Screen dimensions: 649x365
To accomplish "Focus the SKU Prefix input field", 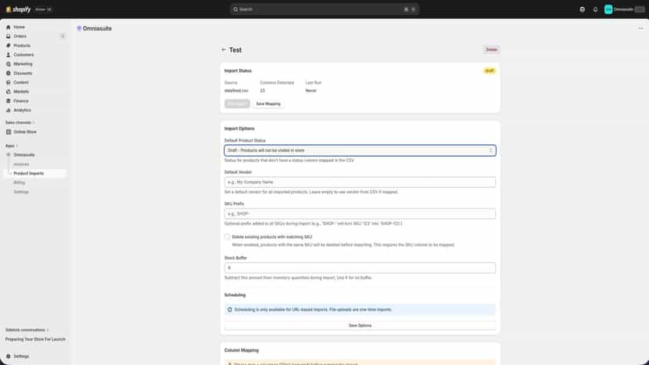I will [360, 214].
